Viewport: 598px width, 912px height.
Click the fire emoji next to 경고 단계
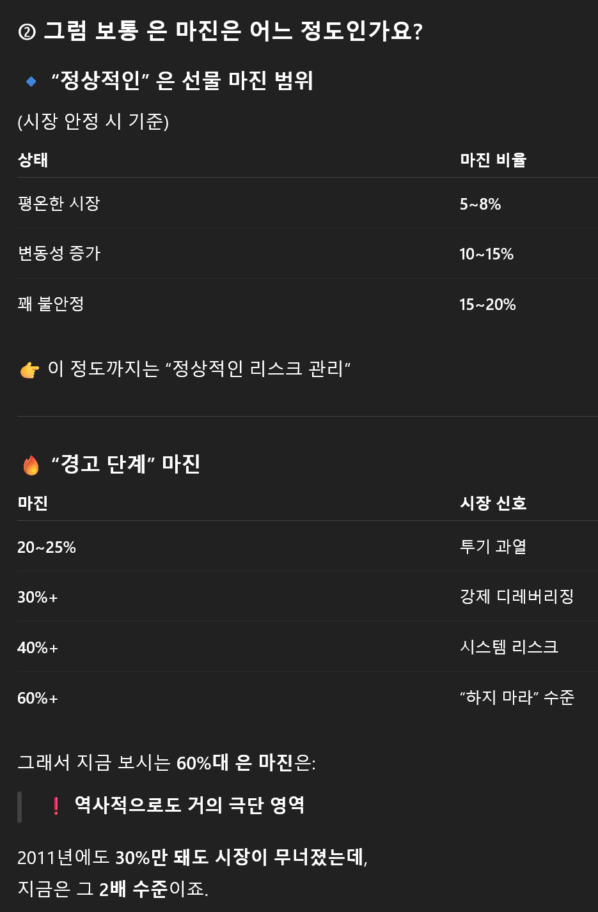(x=31, y=465)
